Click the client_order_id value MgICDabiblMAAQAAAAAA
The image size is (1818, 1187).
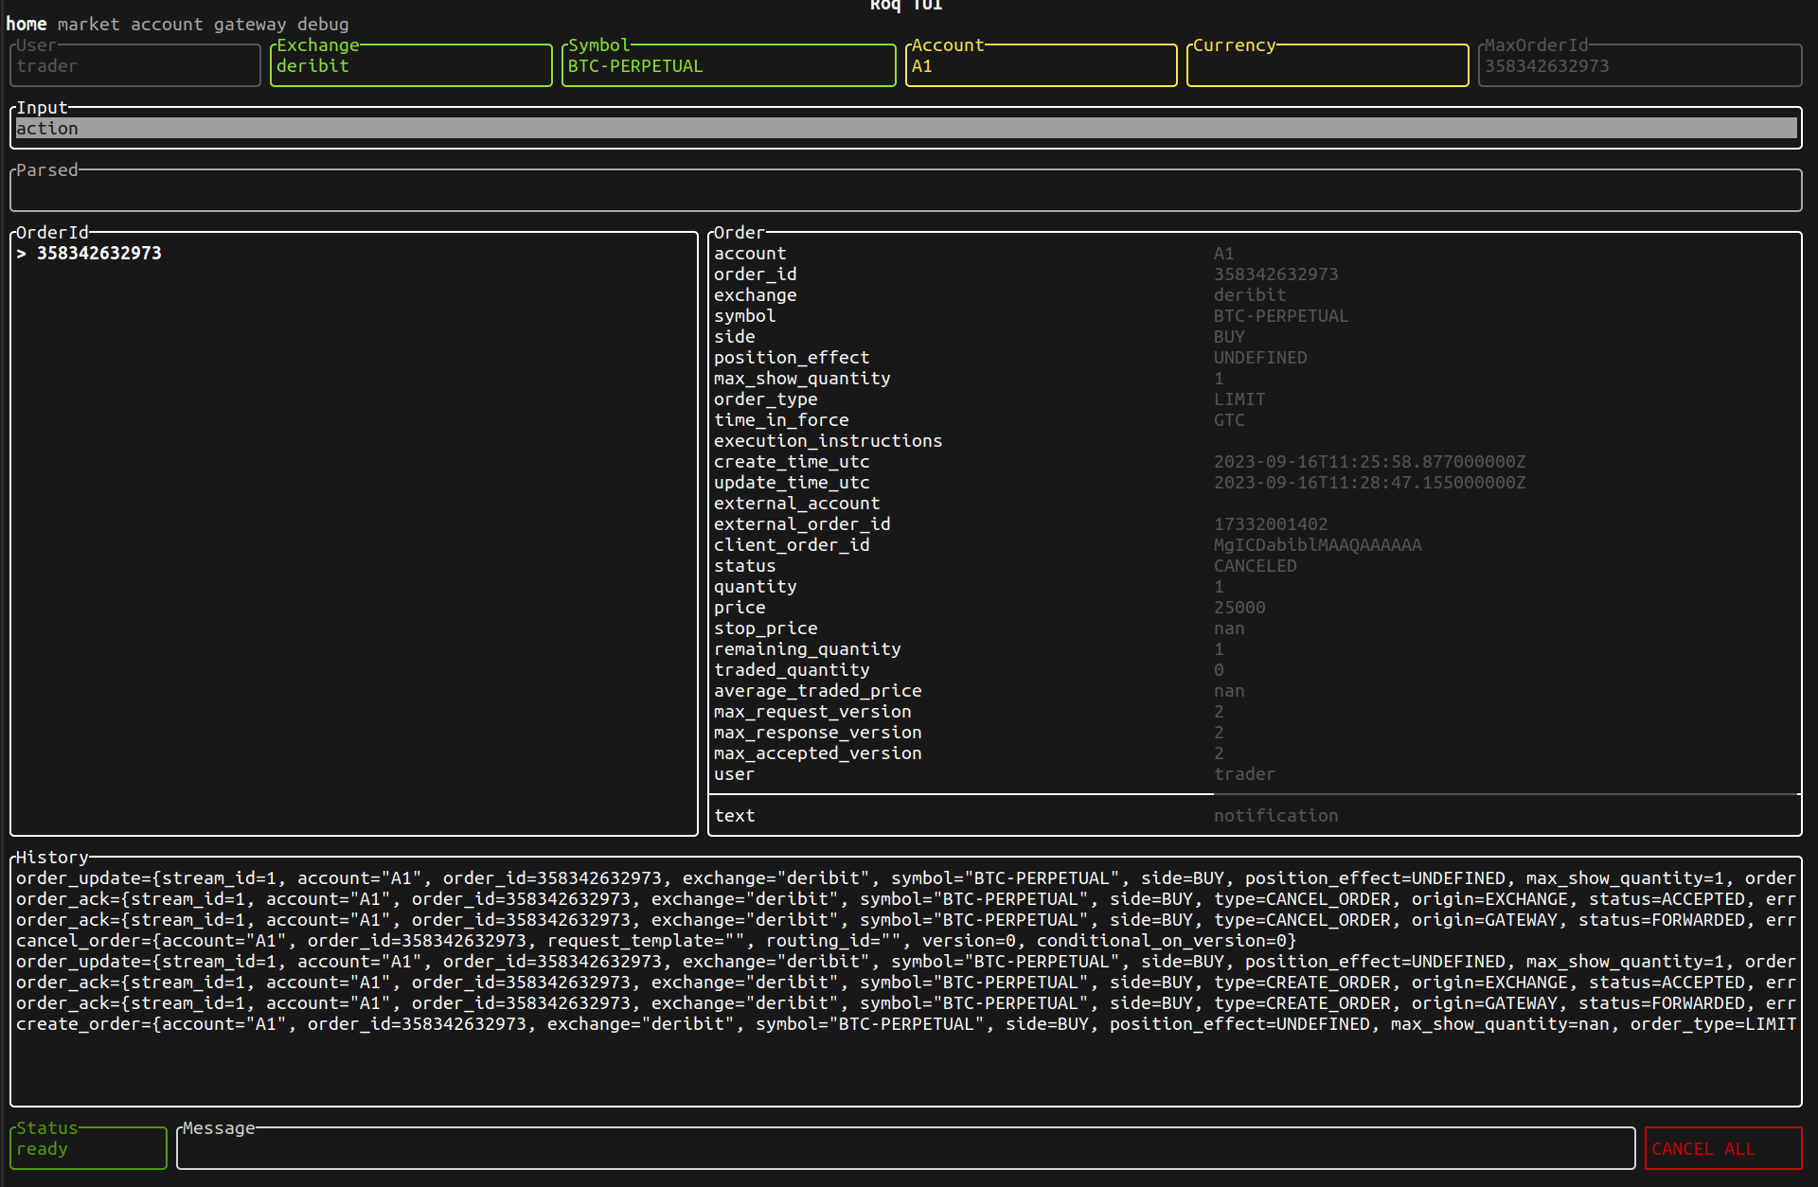tap(1318, 544)
